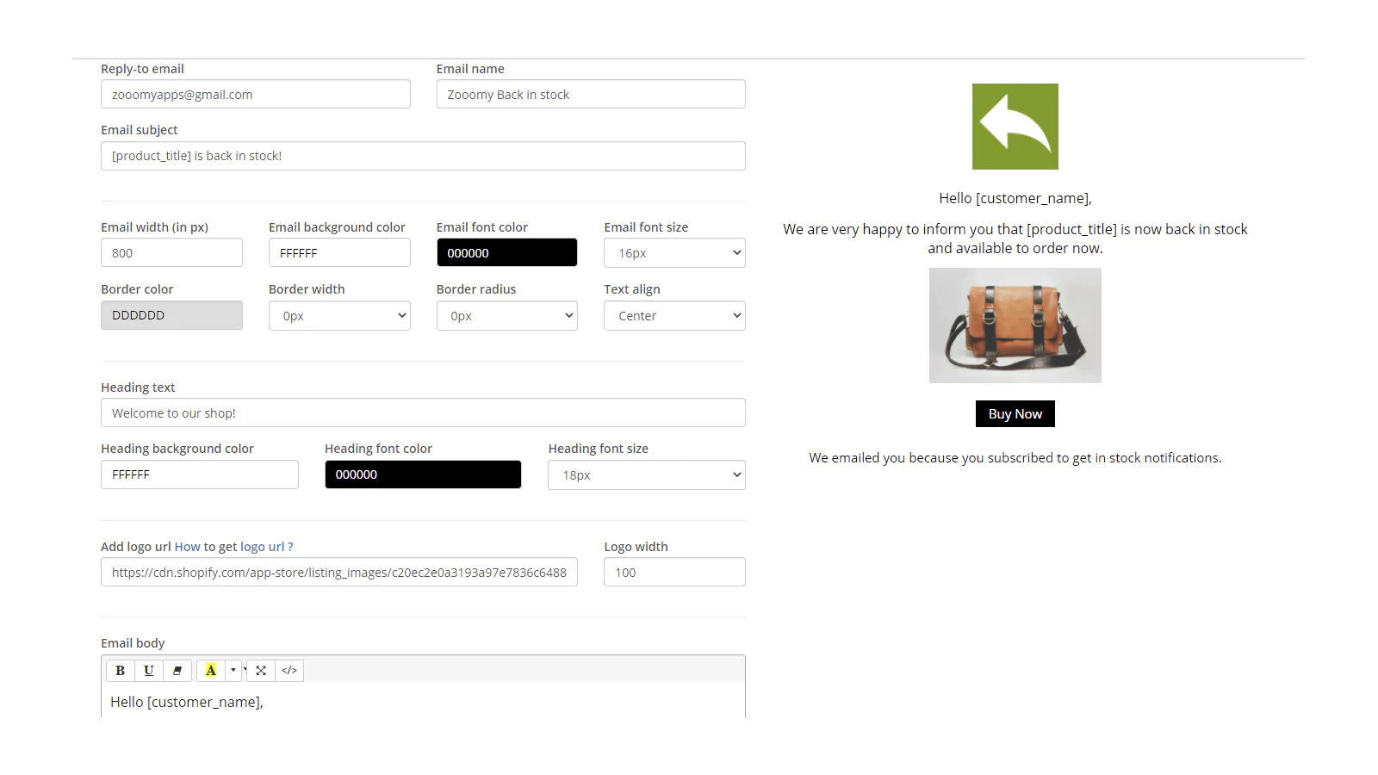Image resolution: width=1378 pixels, height=775 pixels.
Task: Click the eraser remove-formatting icon
Action: click(177, 671)
